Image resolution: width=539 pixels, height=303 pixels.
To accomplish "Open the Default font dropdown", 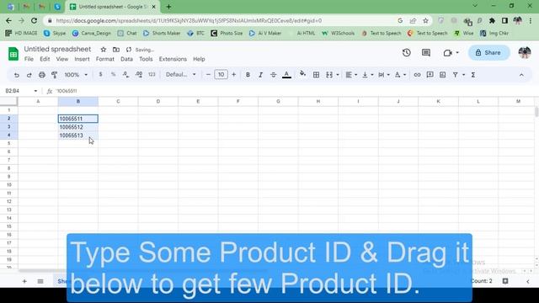I will point(181,75).
